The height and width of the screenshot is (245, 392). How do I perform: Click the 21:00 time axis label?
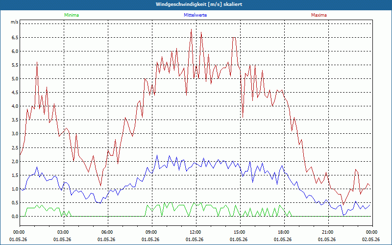328,232
